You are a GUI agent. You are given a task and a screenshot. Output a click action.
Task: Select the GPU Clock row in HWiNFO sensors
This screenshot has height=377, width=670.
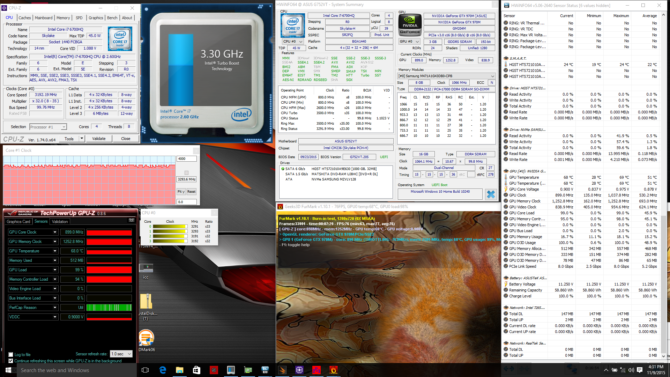point(581,195)
